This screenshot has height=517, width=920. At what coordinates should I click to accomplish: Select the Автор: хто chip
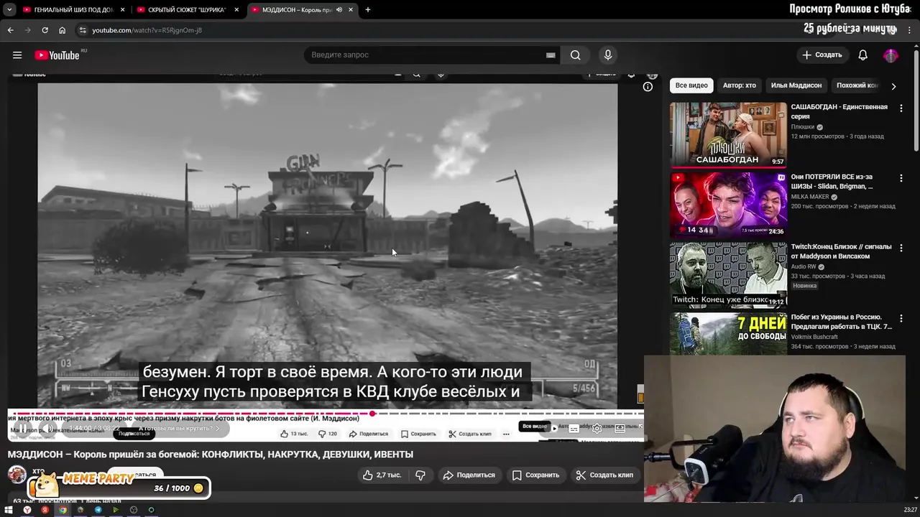(x=739, y=85)
